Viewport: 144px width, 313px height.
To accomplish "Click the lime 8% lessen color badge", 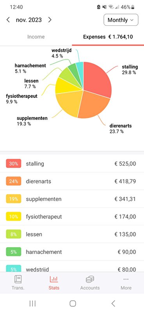I will (14, 234).
